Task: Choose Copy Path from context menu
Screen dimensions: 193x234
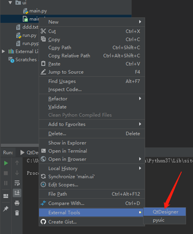Action: coord(92,47)
